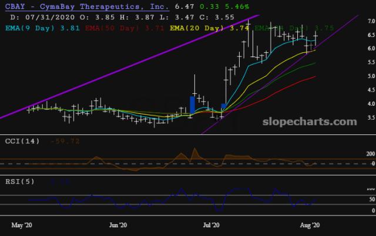The width and height of the screenshot is (376, 236).
Task: Click the tall blue candle in late June
Action: pos(192,105)
